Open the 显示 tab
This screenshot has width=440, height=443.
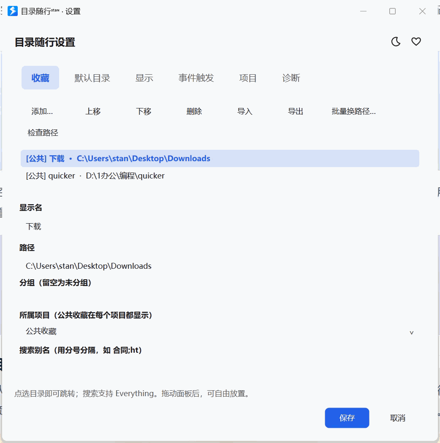pyautogui.click(x=144, y=78)
